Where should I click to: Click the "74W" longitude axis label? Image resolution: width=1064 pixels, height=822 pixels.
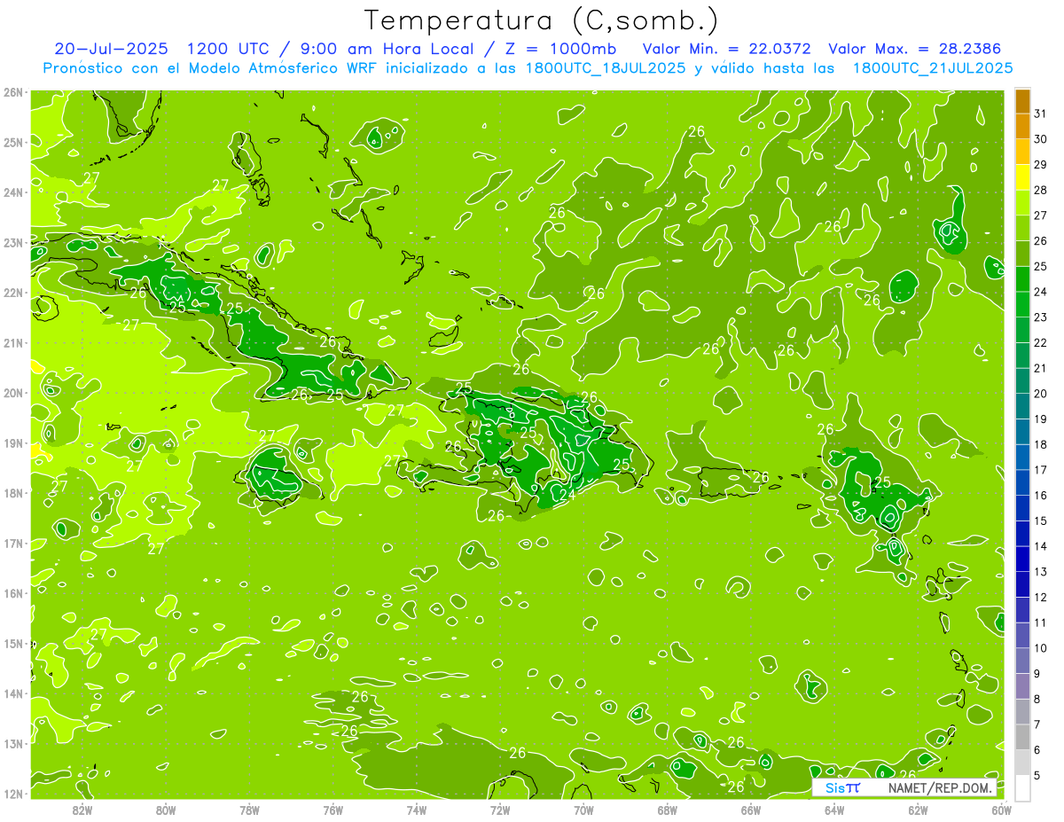[417, 810]
